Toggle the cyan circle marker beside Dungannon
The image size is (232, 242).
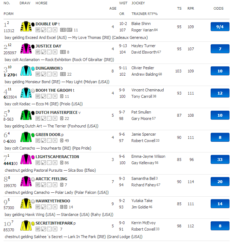tap(33, 69)
